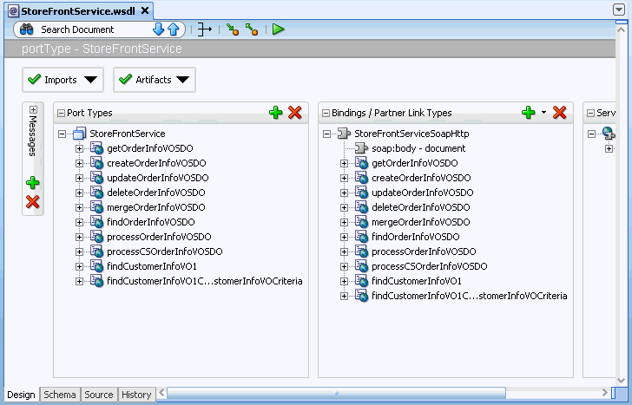Collapse the Bindings / Partner Link Types panel
632x405 pixels.
[326, 113]
